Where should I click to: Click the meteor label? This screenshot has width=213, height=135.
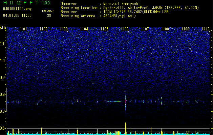48,10
